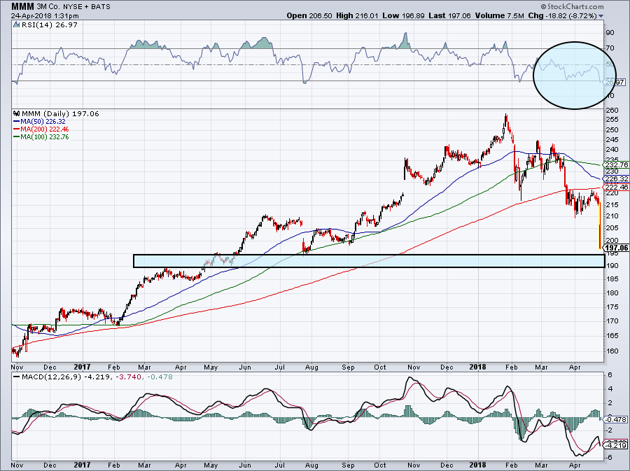Click the 4 label on MACD axis
The image size is (630, 471).
[610, 388]
